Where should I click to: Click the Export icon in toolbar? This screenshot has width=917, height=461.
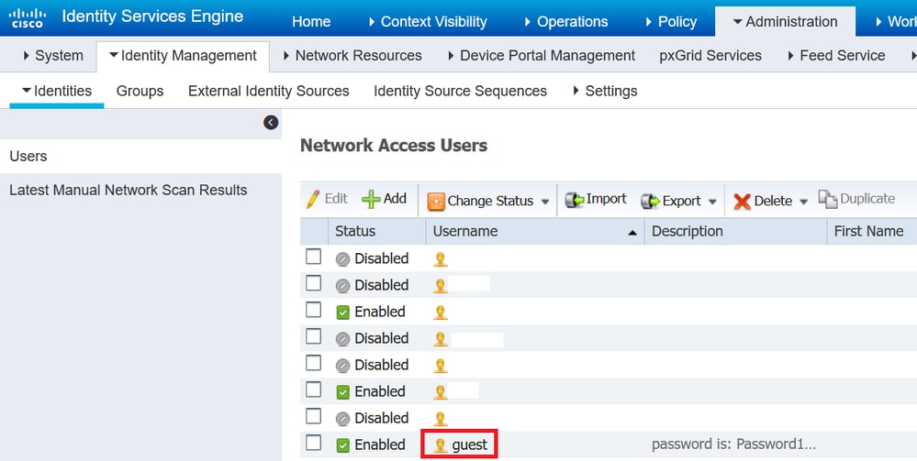650,201
